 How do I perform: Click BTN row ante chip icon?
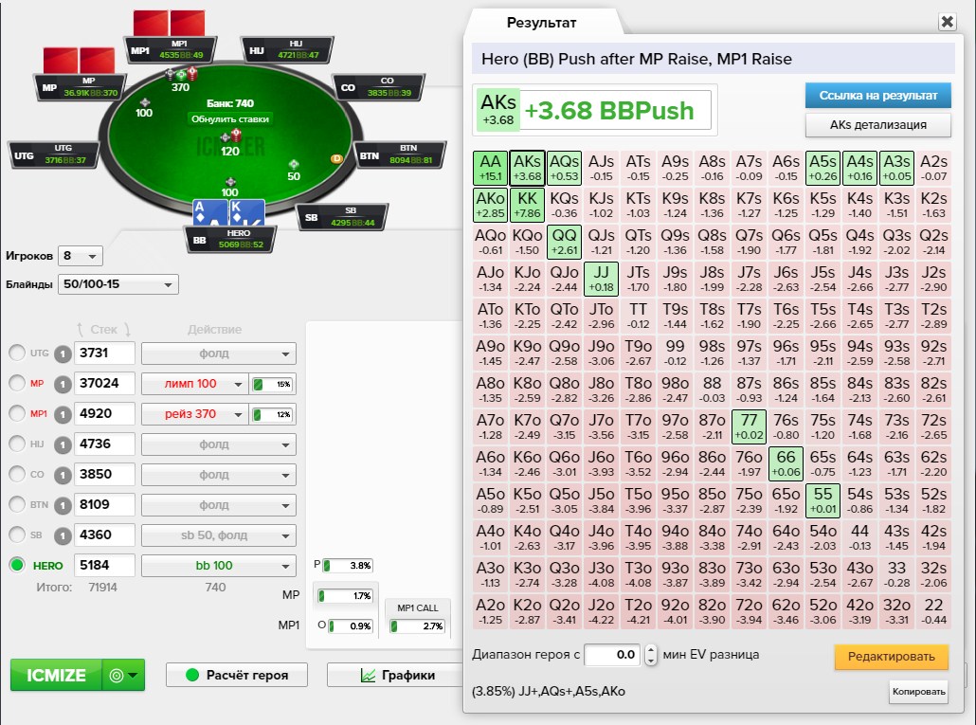pyautogui.click(x=63, y=505)
